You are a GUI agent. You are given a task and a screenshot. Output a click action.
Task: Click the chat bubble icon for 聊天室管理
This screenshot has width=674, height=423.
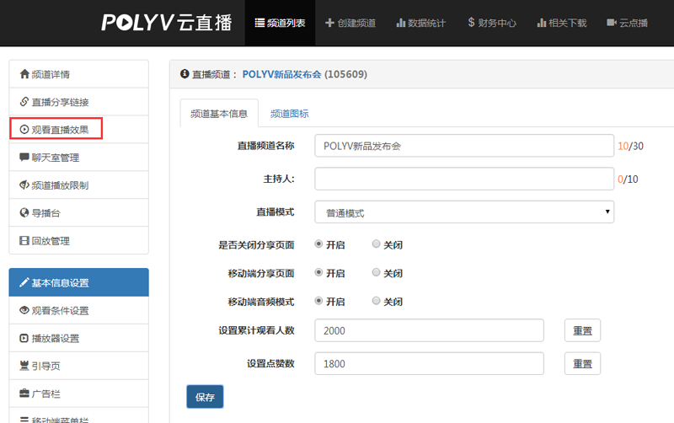pyautogui.click(x=24, y=158)
